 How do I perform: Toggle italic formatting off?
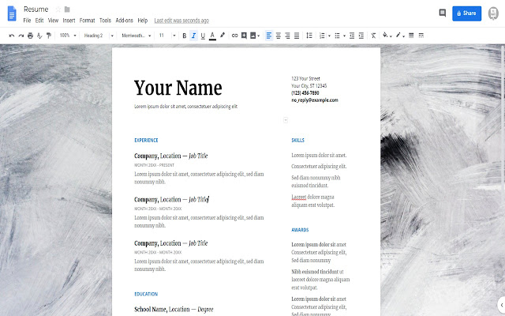(x=193, y=36)
